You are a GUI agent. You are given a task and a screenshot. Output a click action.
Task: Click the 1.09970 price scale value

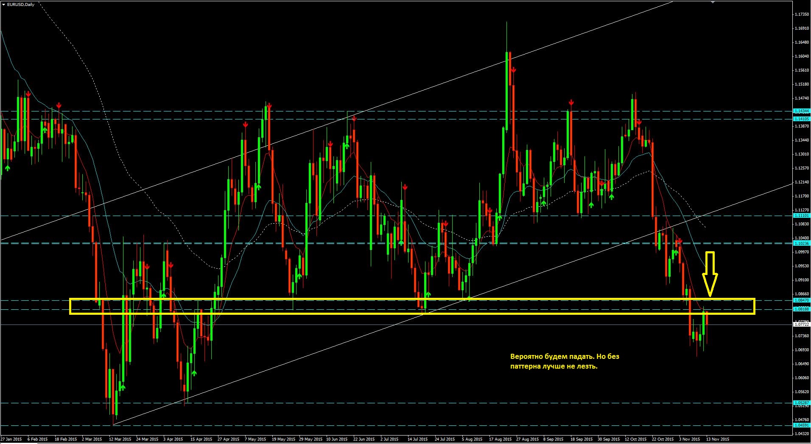point(801,252)
